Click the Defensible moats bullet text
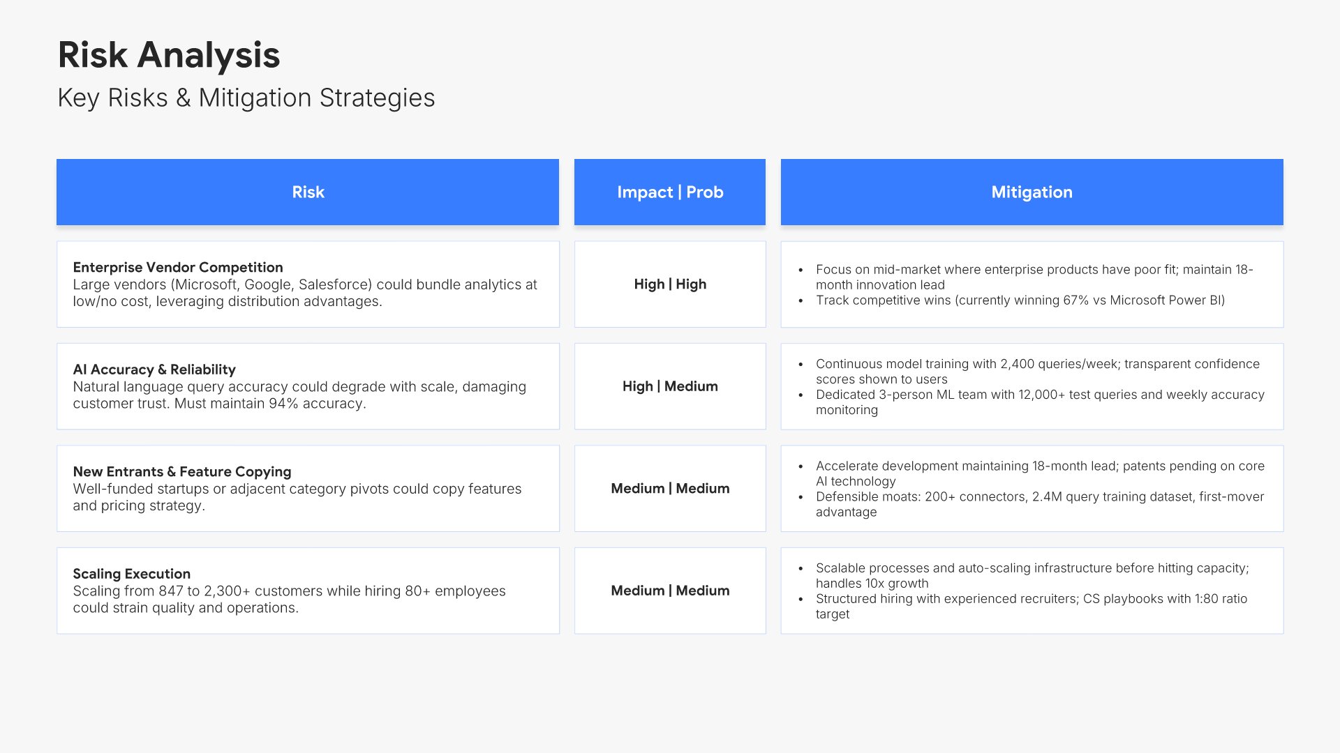 [1039, 504]
